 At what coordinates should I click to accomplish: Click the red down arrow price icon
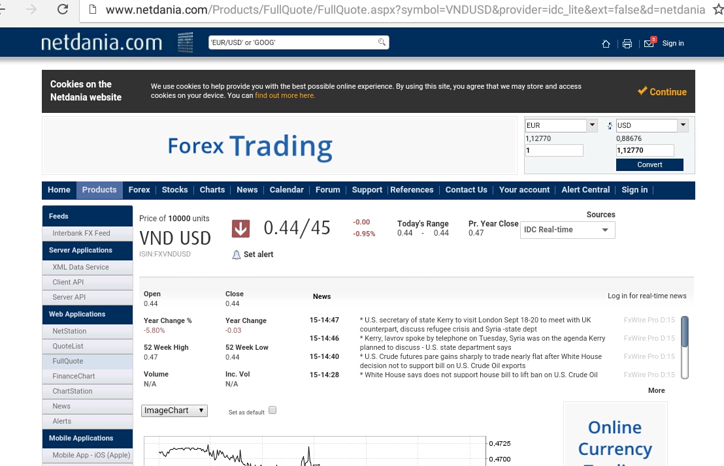click(x=240, y=228)
